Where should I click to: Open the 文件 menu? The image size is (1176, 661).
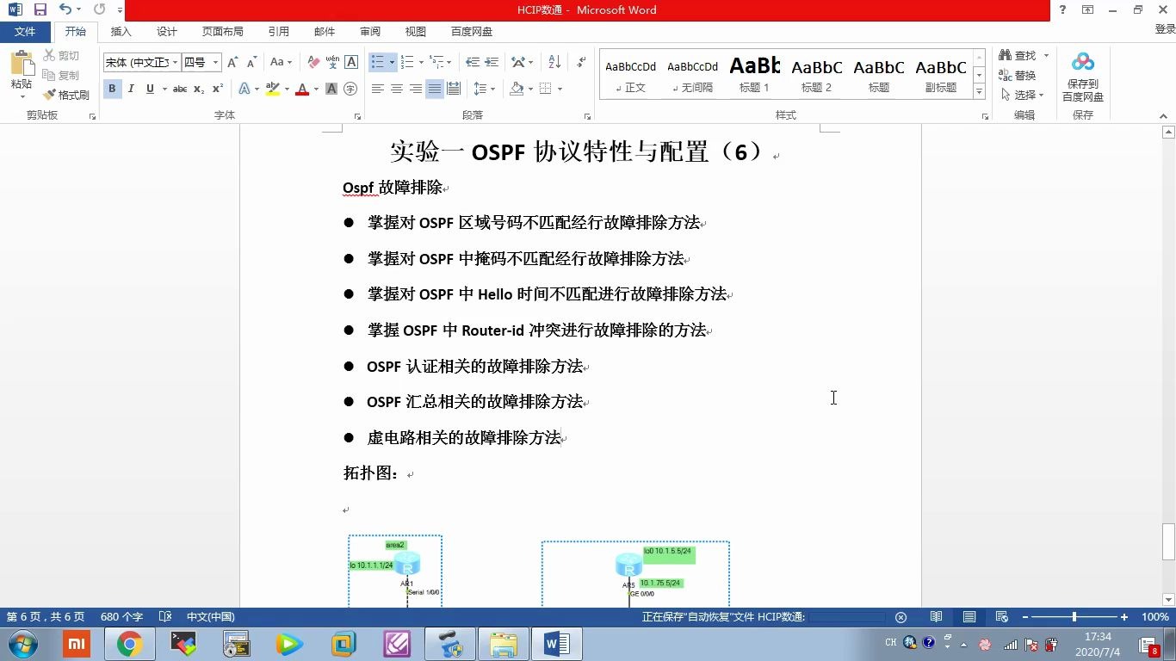(26, 31)
